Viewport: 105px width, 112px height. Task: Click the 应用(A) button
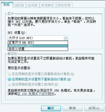(x=94, y=108)
